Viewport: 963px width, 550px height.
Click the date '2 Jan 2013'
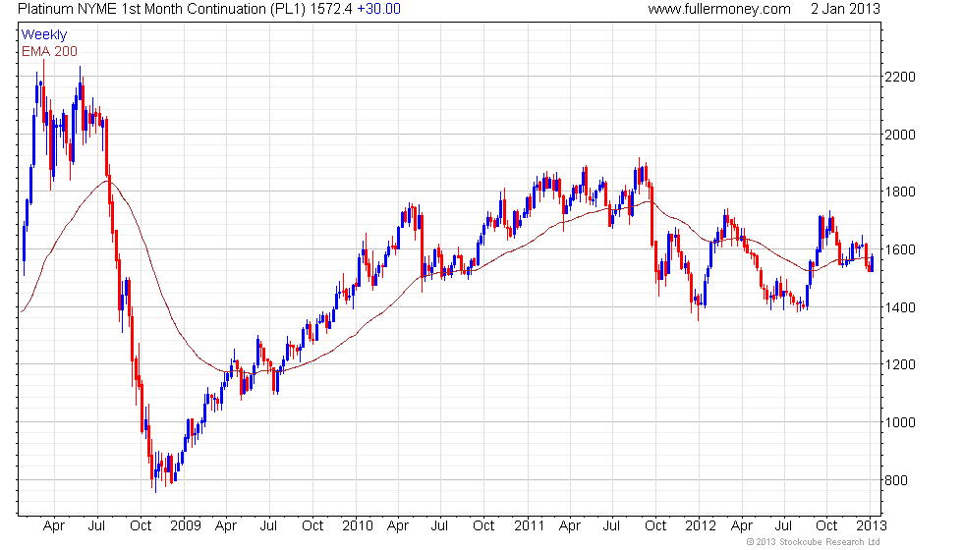pyautogui.click(x=845, y=9)
